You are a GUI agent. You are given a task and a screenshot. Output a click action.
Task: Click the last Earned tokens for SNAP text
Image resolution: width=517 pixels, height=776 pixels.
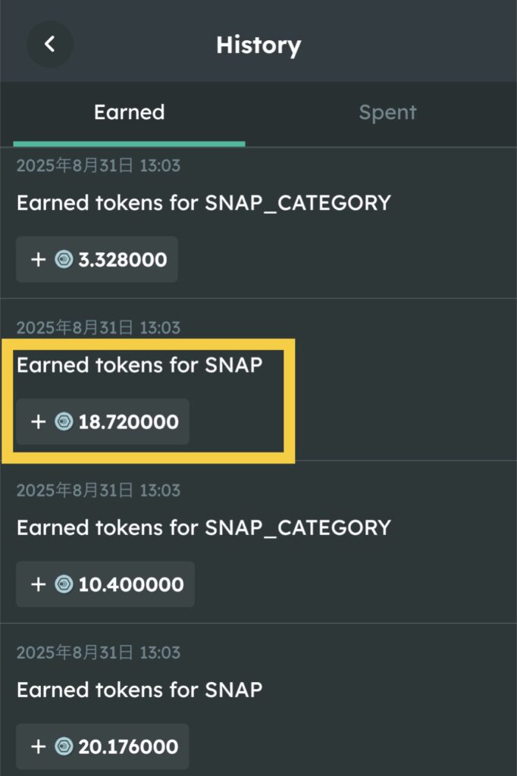click(x=139, y=690)
